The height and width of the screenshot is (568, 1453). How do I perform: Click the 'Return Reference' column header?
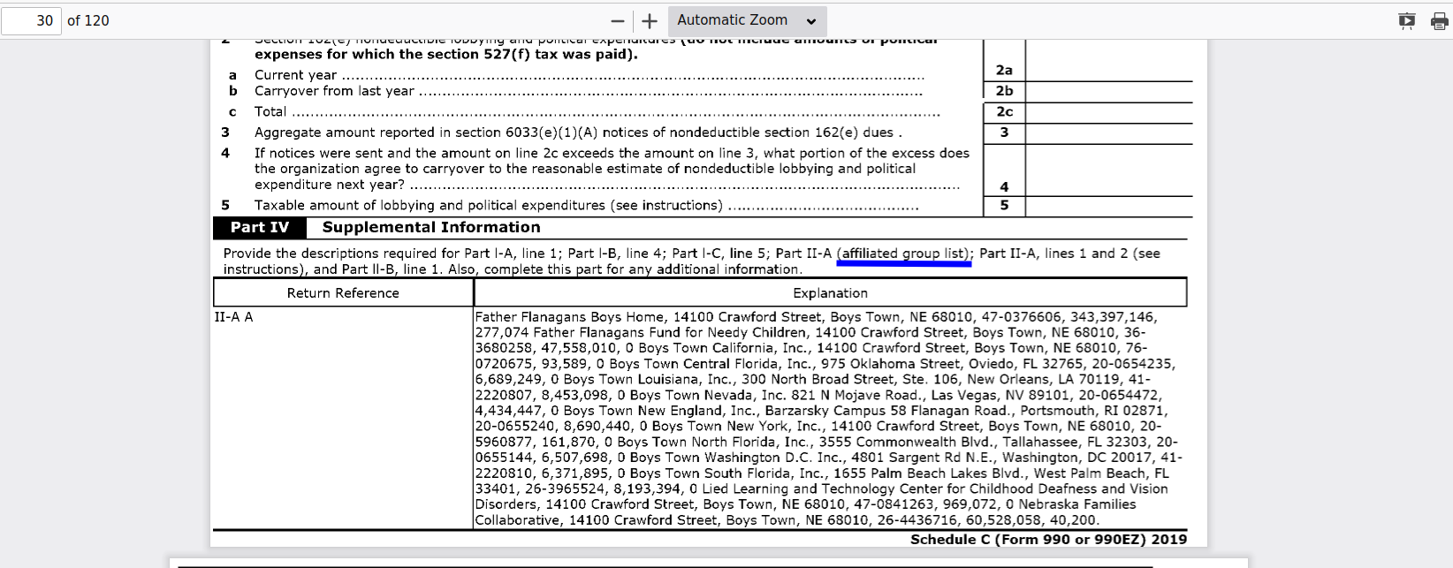point(343,293)
